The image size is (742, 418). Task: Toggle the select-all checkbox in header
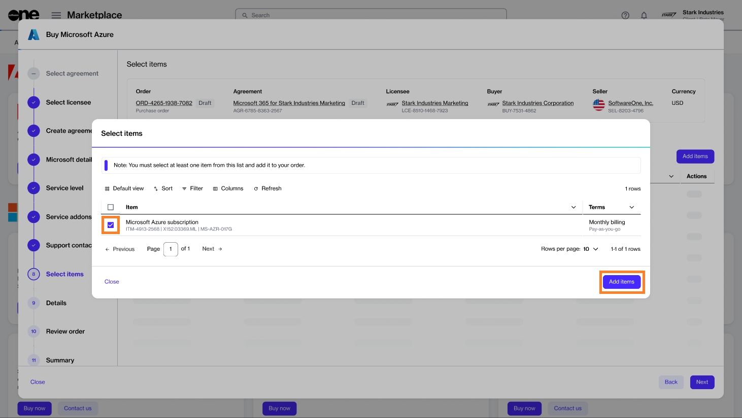(111, 207)
